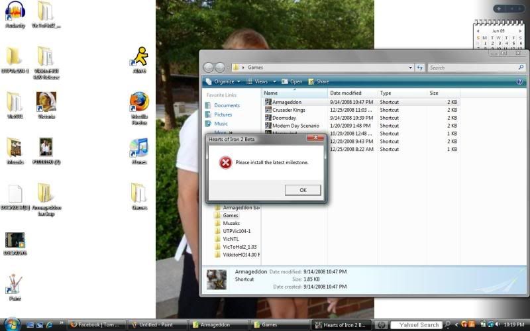Expand the address bar history dropdown
This screenshot has width=530, height=331.
click(410, 68)
